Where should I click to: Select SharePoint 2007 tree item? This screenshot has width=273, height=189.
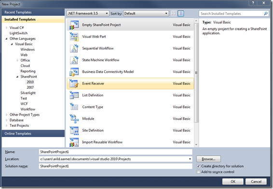pyautogui.click(x=30, y=87)
